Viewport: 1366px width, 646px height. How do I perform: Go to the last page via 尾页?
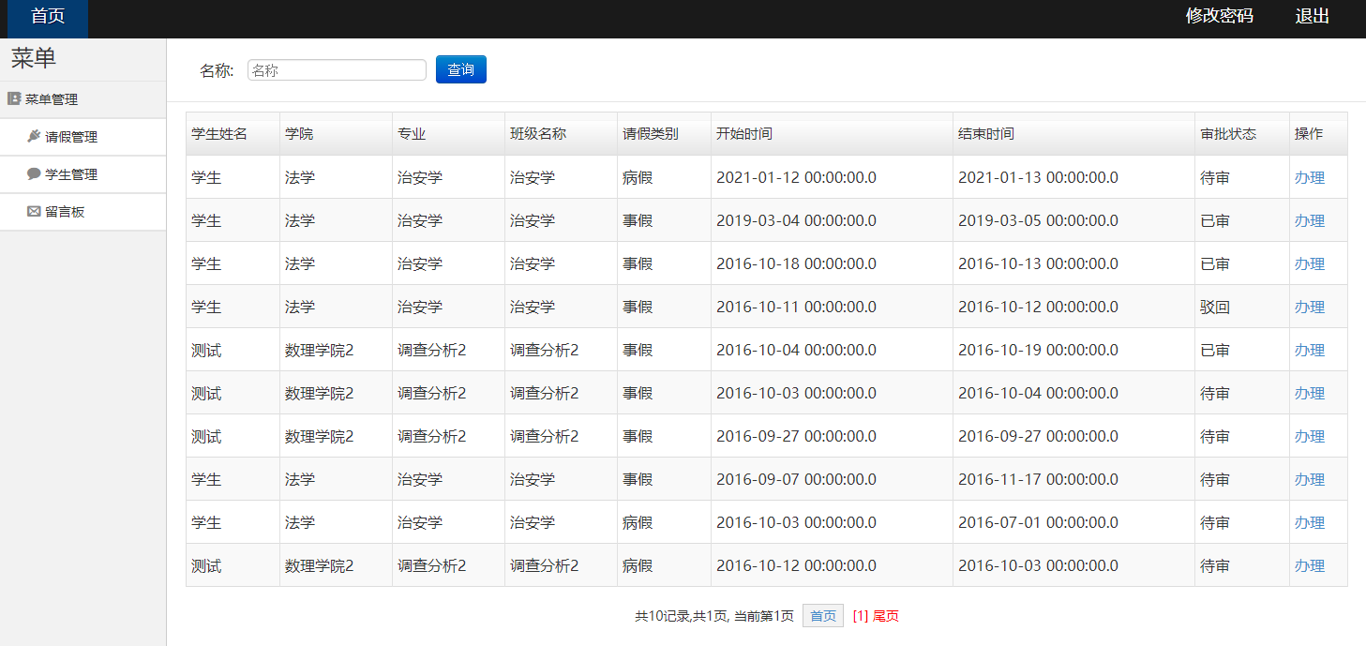pos(885,616)
